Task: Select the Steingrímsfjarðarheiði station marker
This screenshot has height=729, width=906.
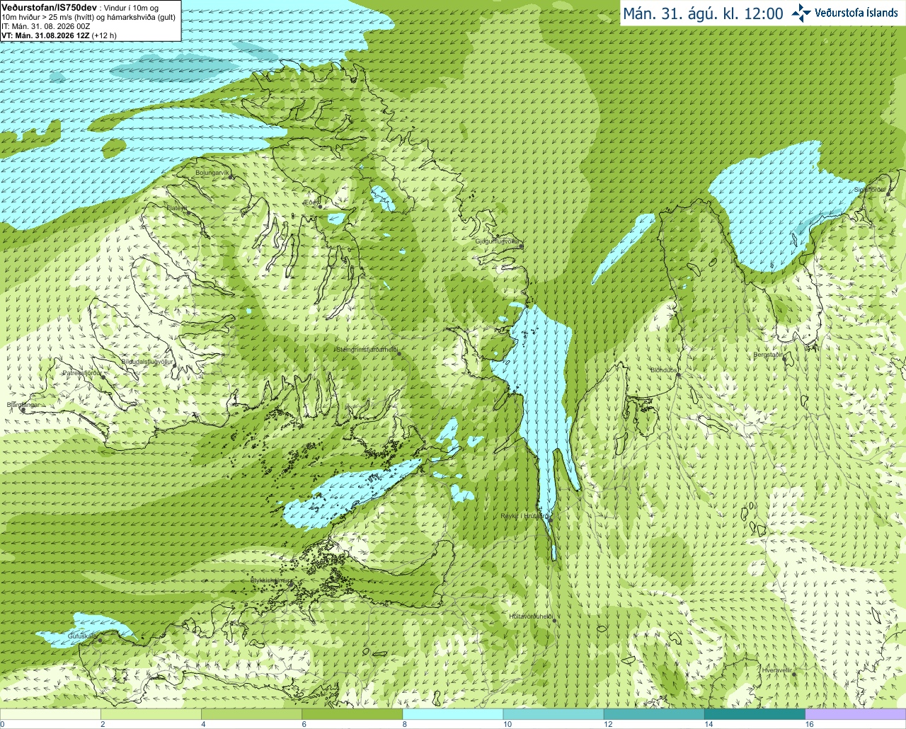Action: click(399, 353)
